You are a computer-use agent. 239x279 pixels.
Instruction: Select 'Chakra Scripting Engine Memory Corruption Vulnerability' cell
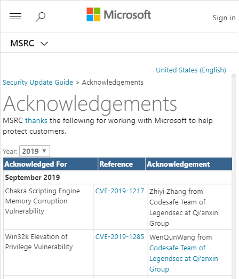coord(49,207)
